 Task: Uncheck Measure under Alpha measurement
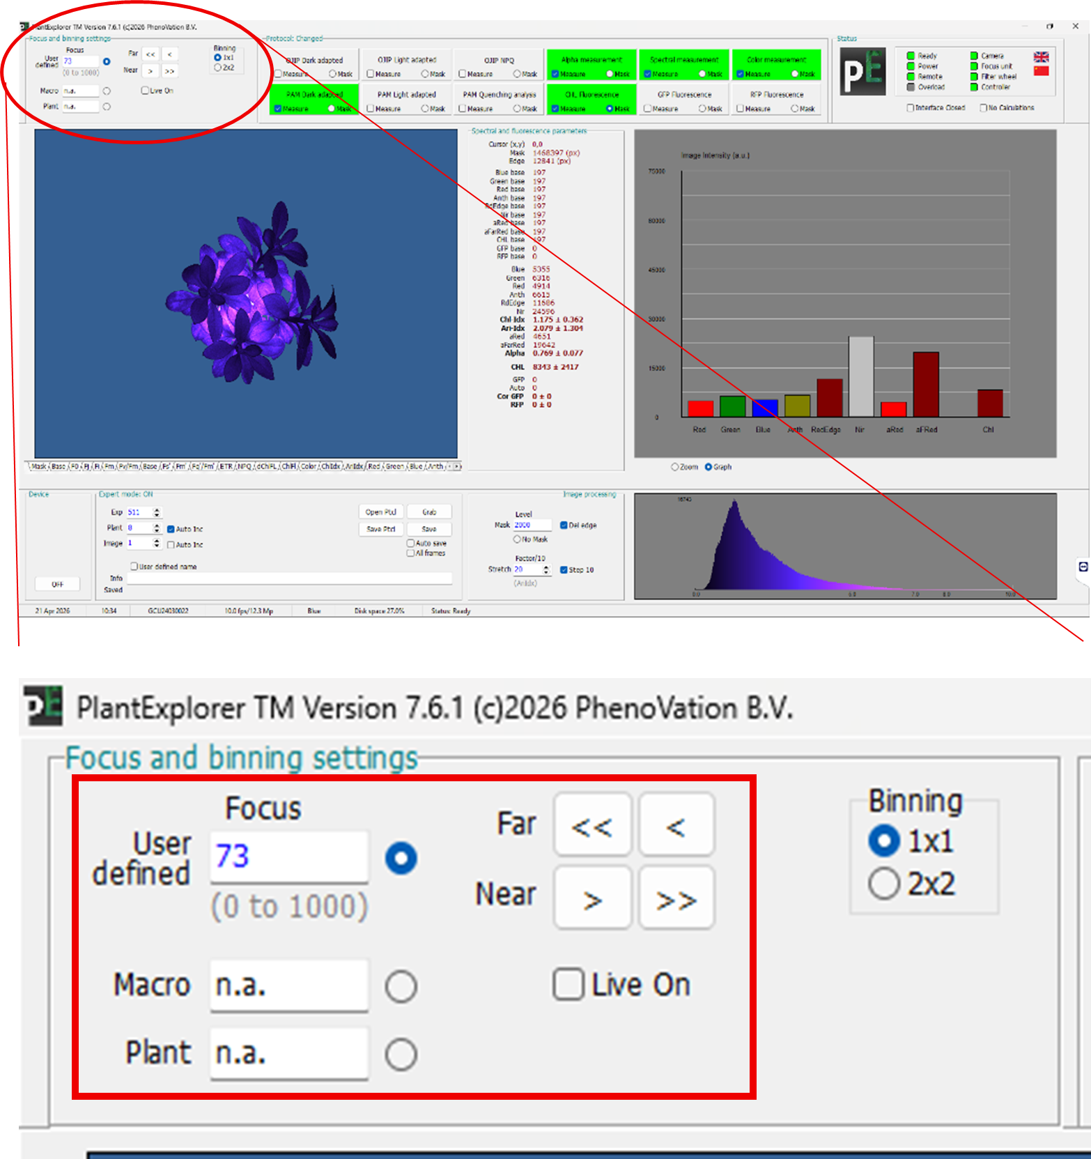click(x=555, y=74)
